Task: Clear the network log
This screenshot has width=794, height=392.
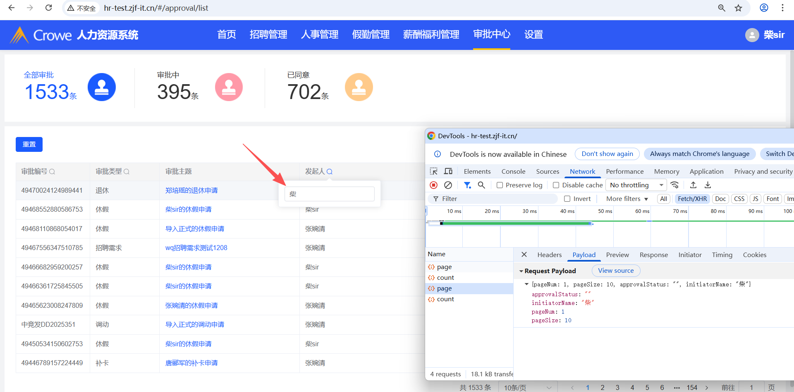Action: pyautogui.click(x=448, y=185)
